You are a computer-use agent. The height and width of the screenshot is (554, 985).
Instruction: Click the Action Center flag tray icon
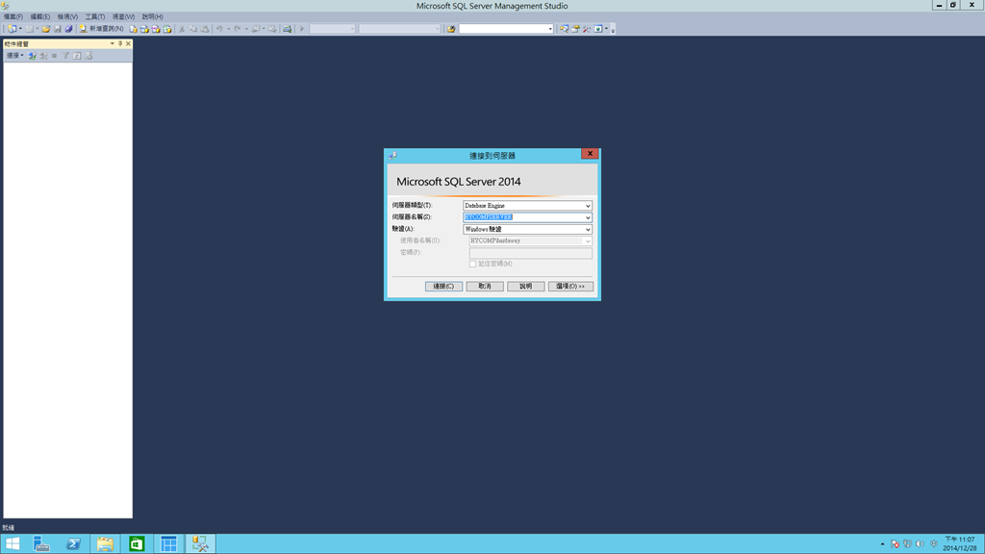pyautogui.click(x=896, y=544)
